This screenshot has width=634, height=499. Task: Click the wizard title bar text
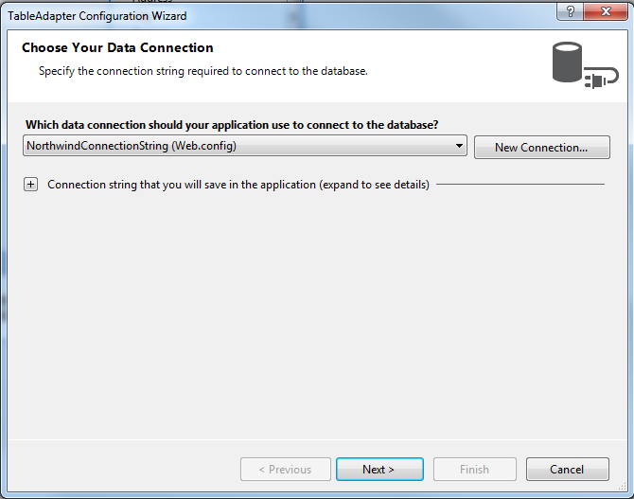[x=97, y=16]
